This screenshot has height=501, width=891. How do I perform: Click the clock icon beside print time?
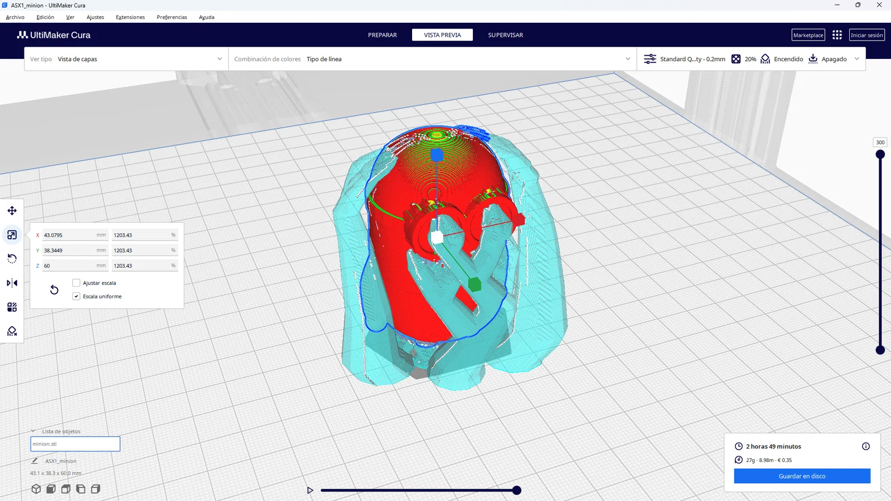click(x=738, y=446)
